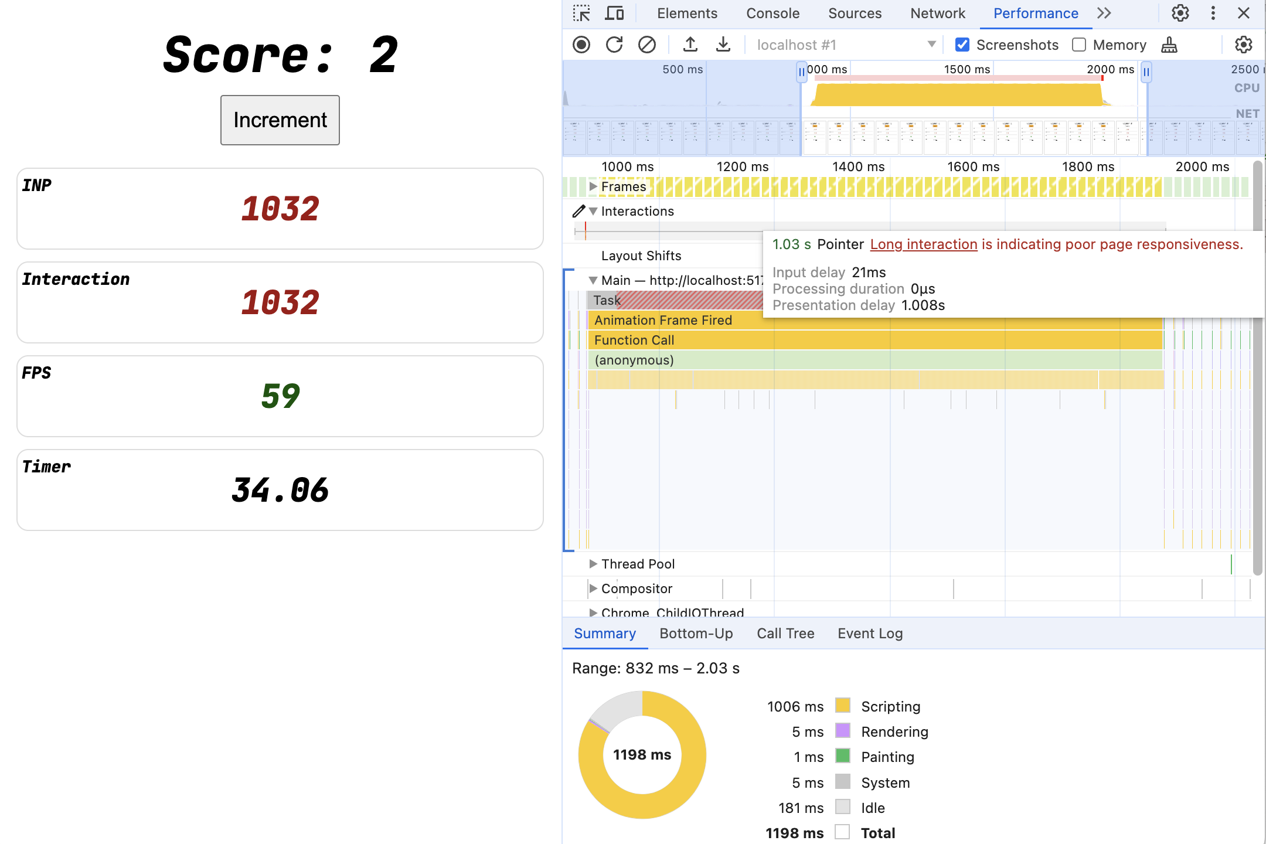Click the clear performance results icon

coord(646,45)
